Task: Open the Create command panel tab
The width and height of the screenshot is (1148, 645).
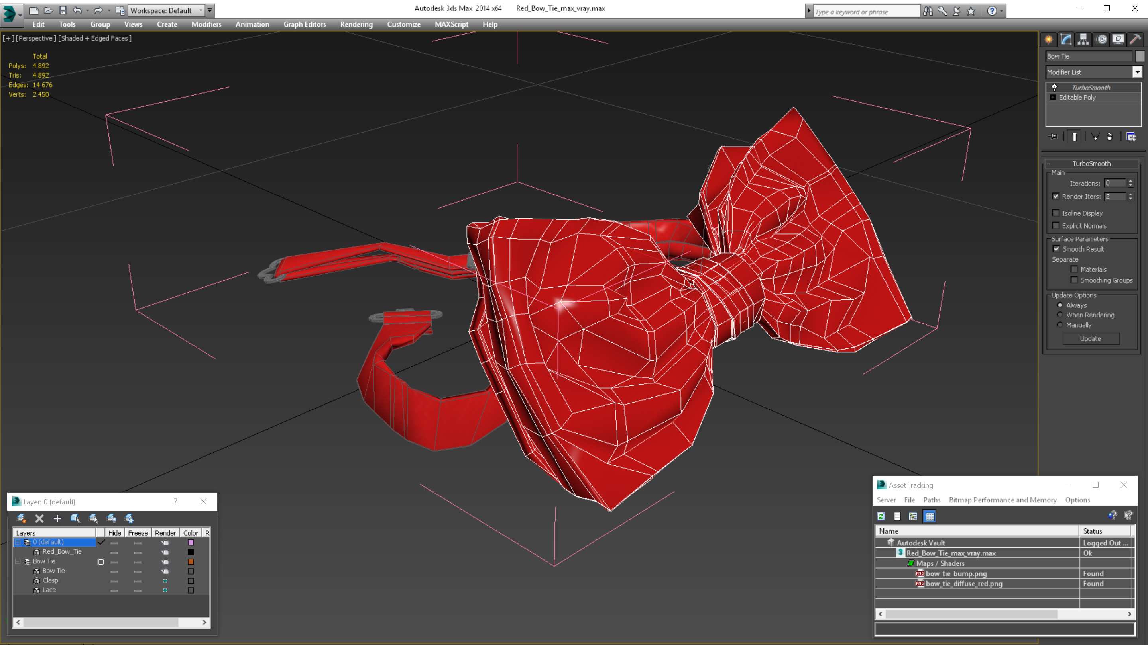Action: click(1049, 40)
